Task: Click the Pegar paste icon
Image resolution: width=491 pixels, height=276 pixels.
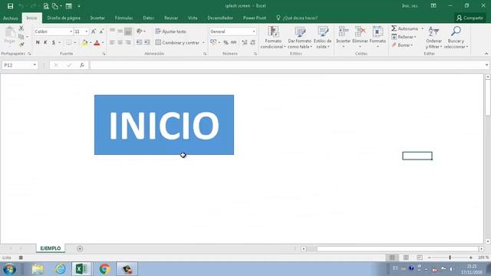Action: click(10, 35)
